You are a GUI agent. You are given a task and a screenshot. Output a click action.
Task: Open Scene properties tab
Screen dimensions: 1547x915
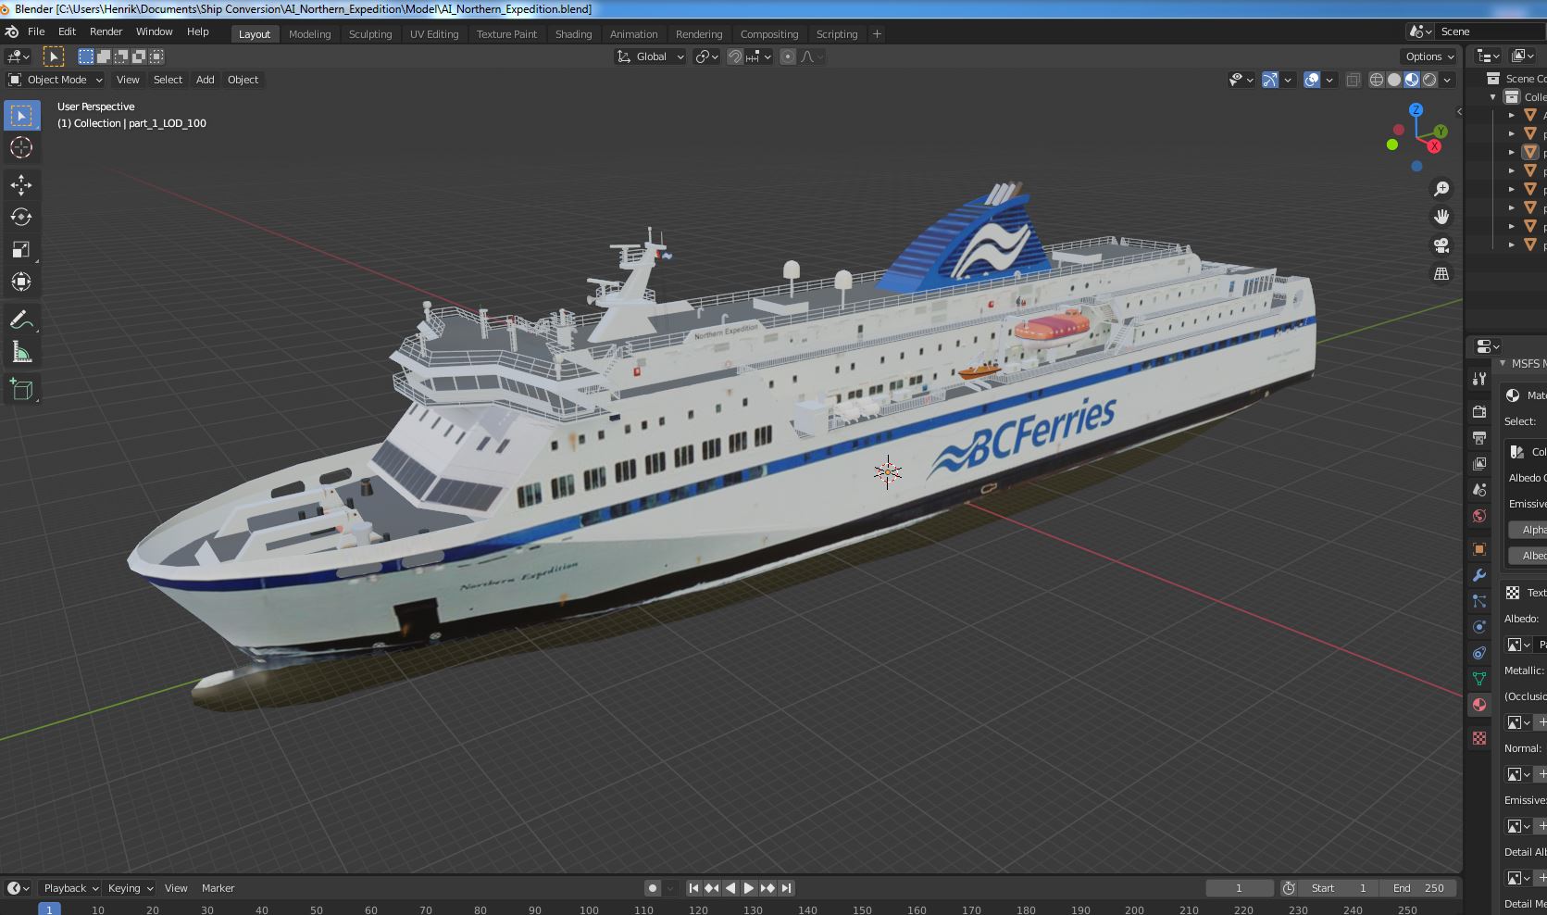pos(1479,490)
